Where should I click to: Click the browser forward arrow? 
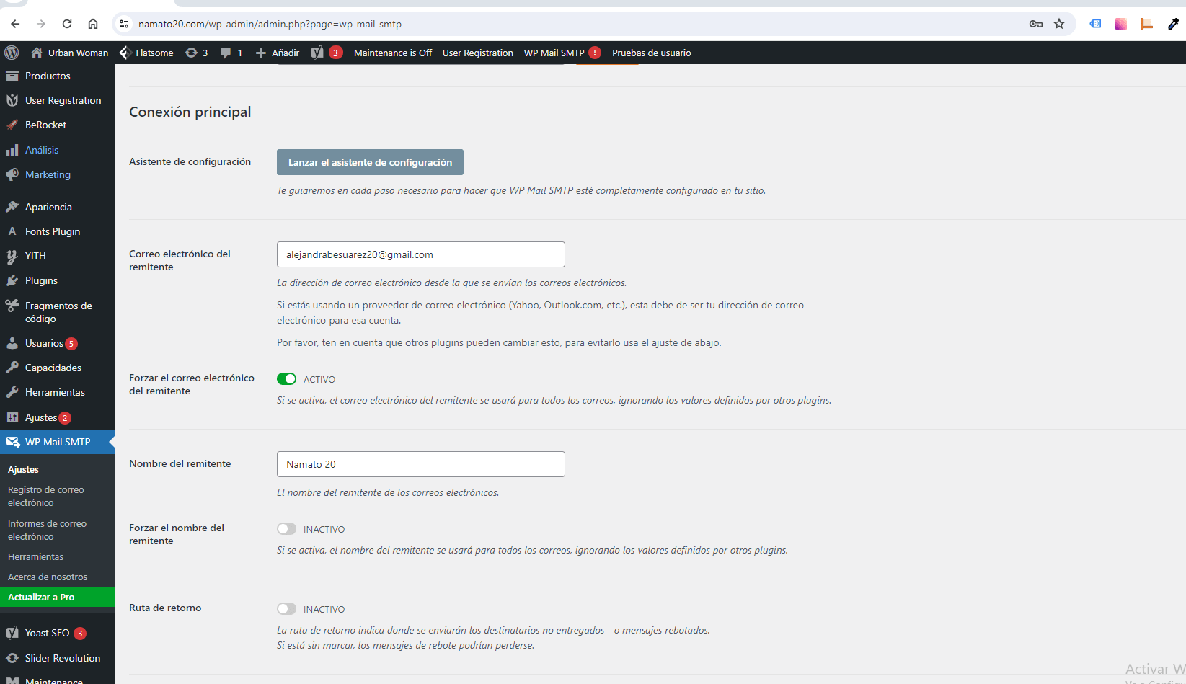[41, 24]
